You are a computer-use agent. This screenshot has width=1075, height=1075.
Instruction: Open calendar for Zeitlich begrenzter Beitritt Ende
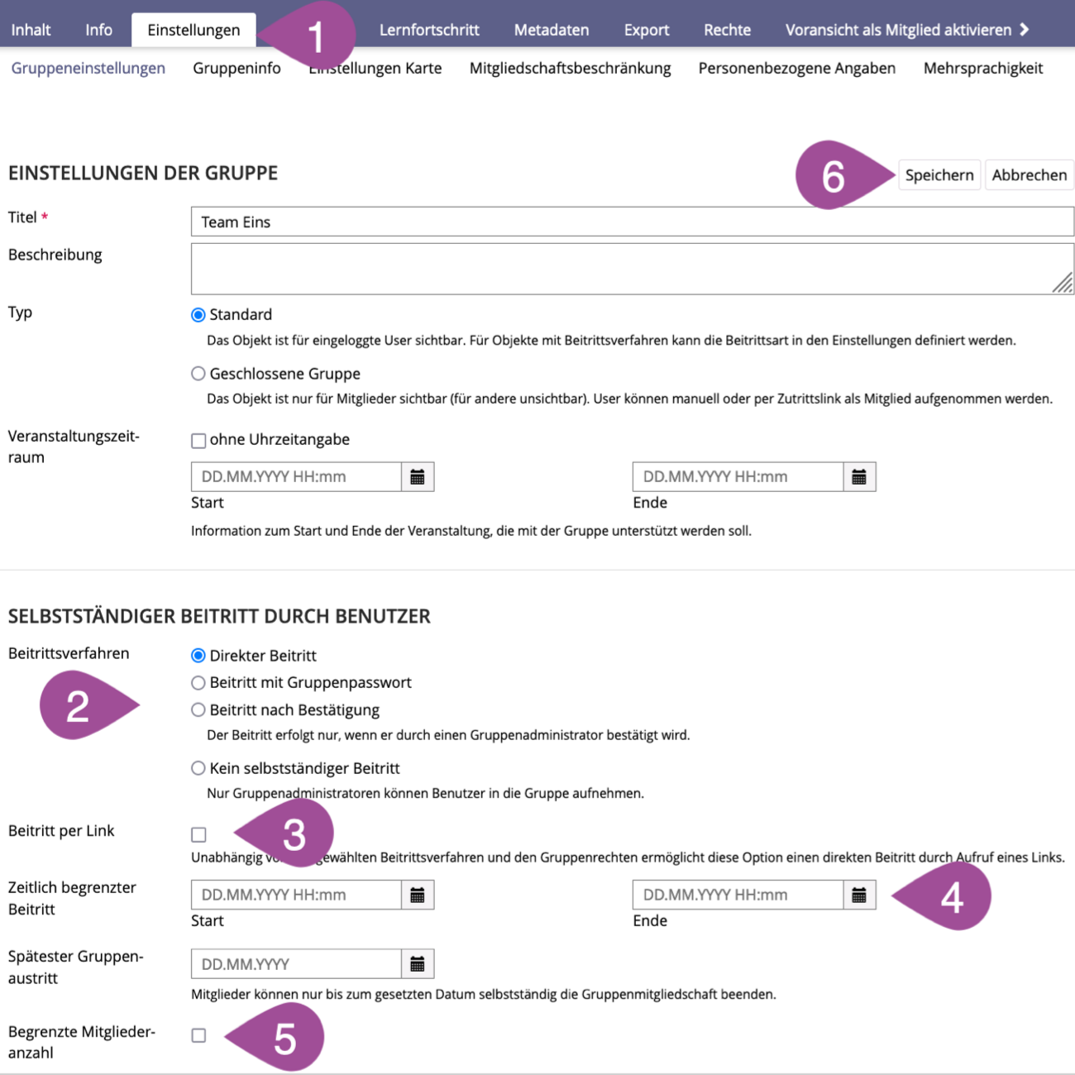tap(859, 895)
